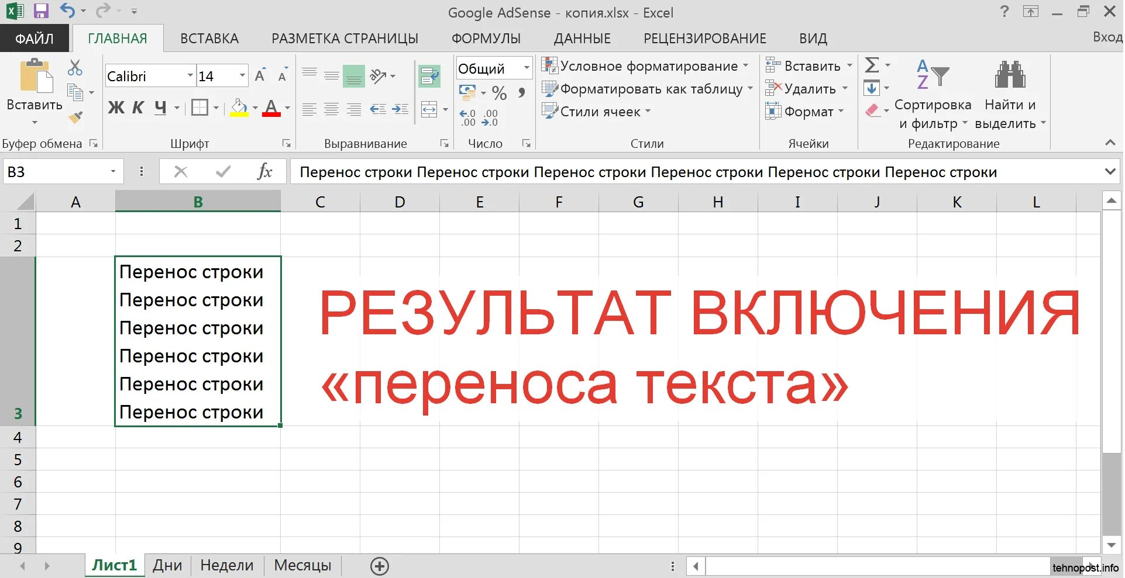
Task: Apply red font color A
Action: tap(271, 108)
